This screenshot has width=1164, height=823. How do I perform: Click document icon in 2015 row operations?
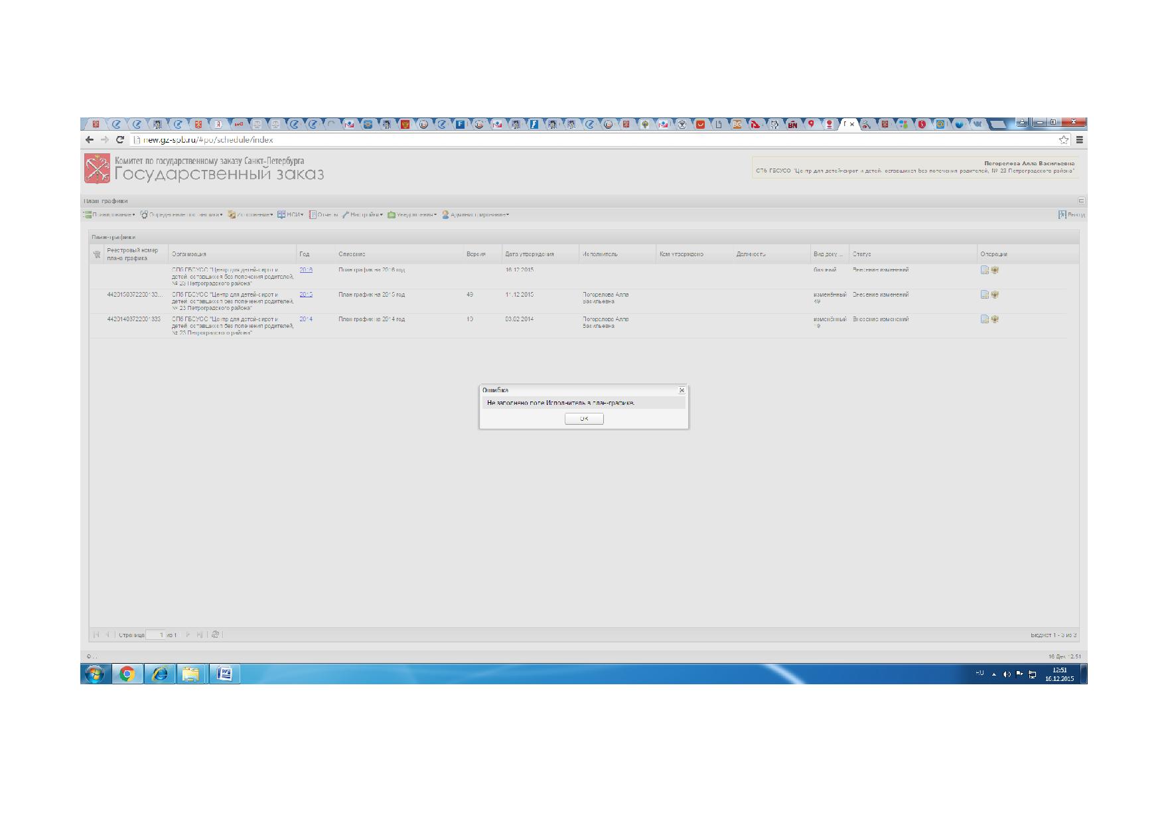(x=985, y=295)
